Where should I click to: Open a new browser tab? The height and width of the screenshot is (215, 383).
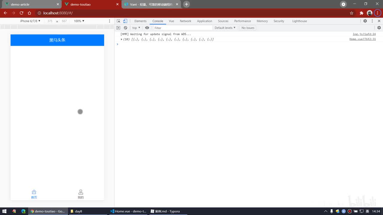click(186, 4)
